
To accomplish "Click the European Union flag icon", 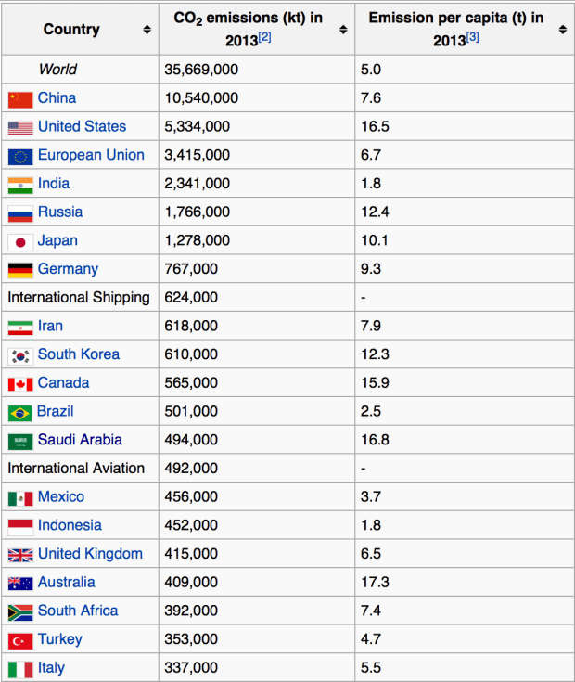I will (x=20, y=156).
